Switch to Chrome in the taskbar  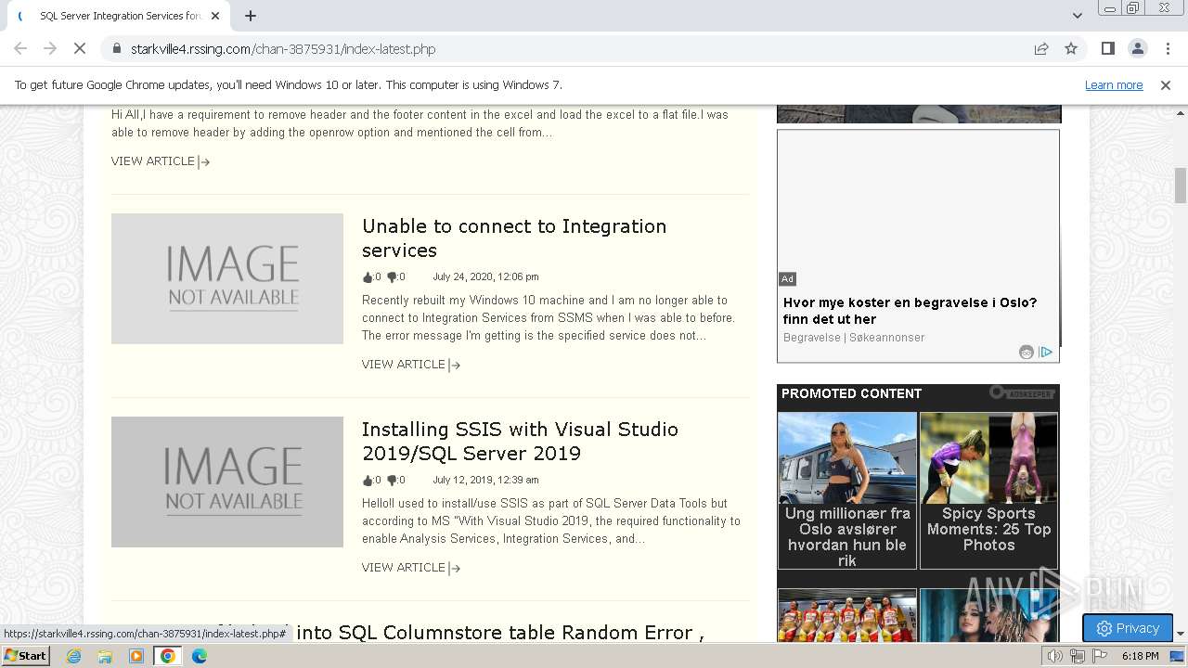point(168,656)
